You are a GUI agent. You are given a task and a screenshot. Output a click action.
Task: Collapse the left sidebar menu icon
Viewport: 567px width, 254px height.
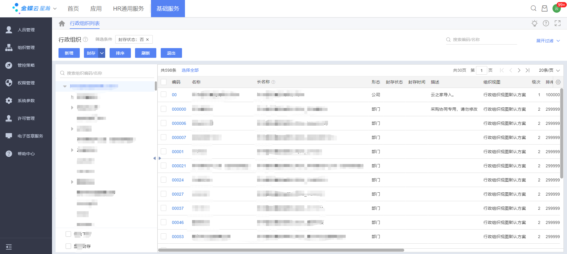tap(9, 247)
